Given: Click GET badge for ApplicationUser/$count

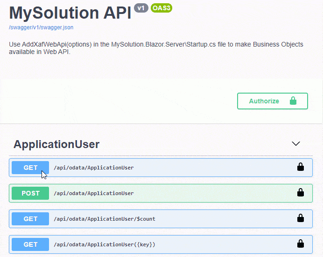Looking at the screenshot, I should (30, 219).
